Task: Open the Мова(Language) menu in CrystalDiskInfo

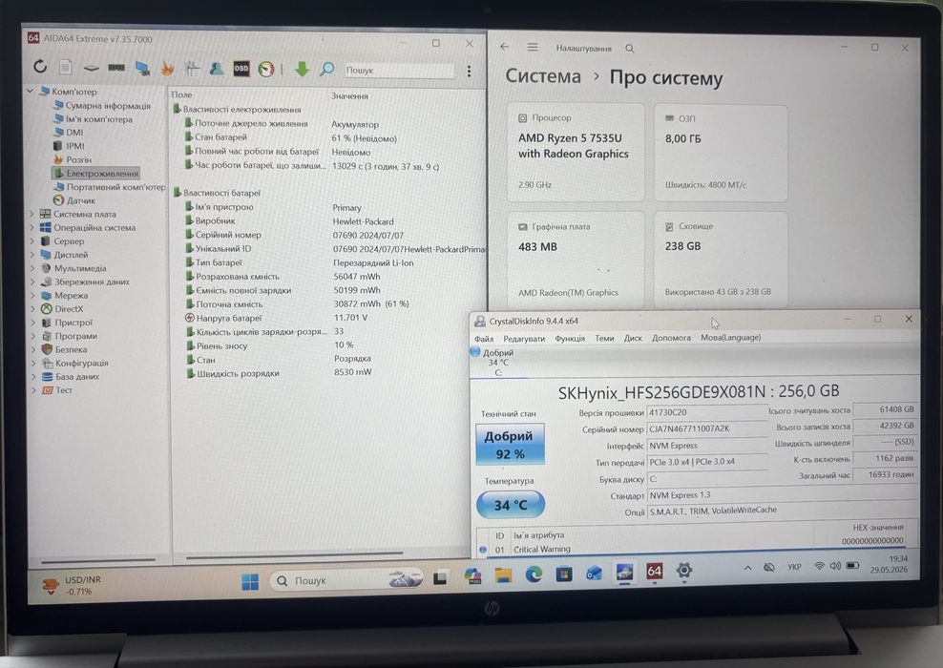Action: 731,337
